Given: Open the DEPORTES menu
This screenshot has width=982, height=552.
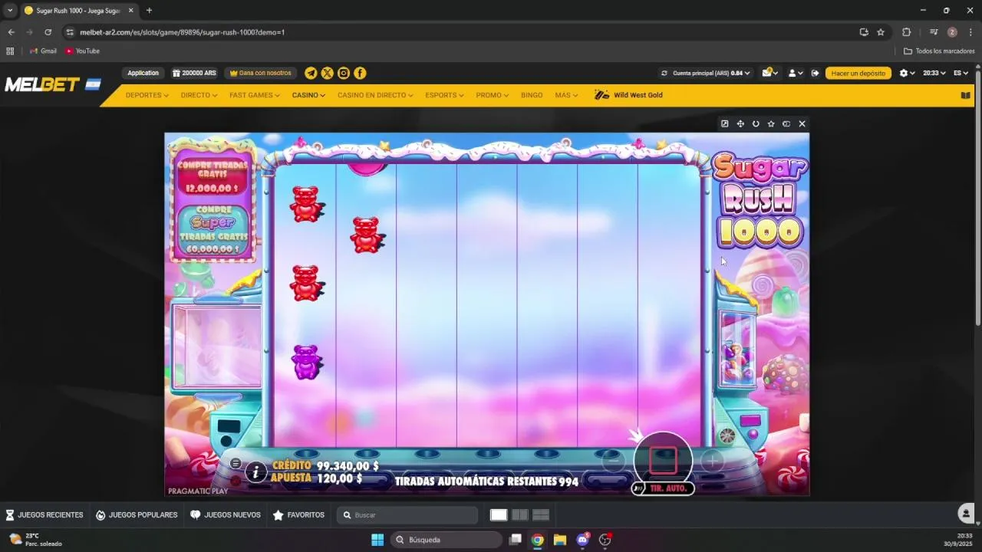Looking at the screenshot, I should click(147, 95).
